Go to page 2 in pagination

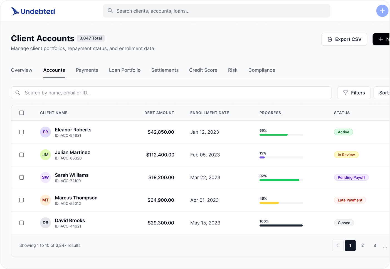362,245
